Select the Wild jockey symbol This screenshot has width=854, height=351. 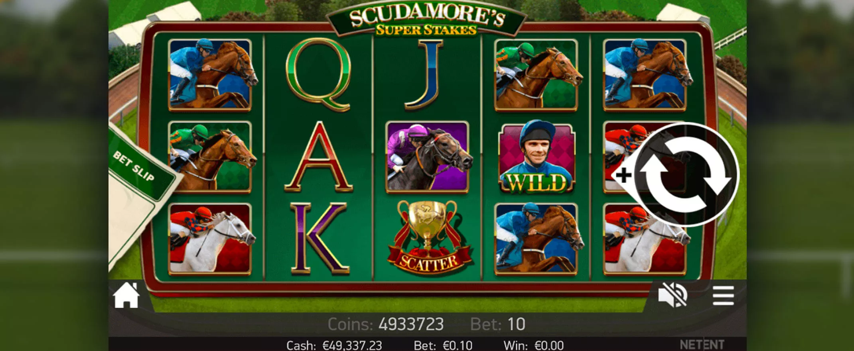[x=536, y=158]
